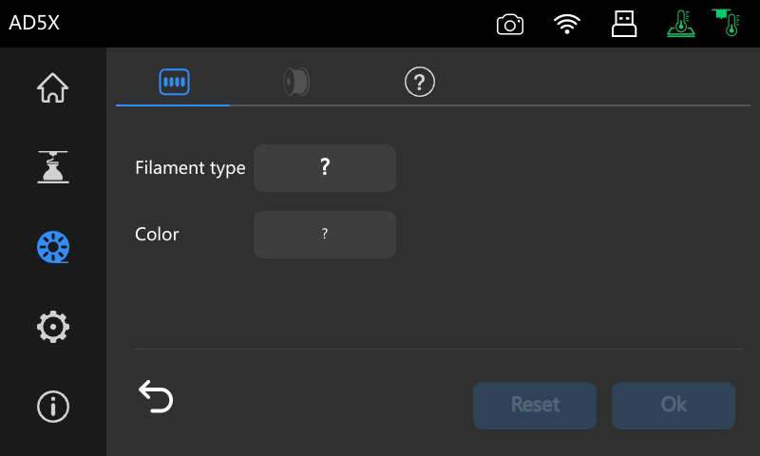The width and height of the screenshot is (760, 456).
Task: Click the Reset button
Action: click(535, 405)
